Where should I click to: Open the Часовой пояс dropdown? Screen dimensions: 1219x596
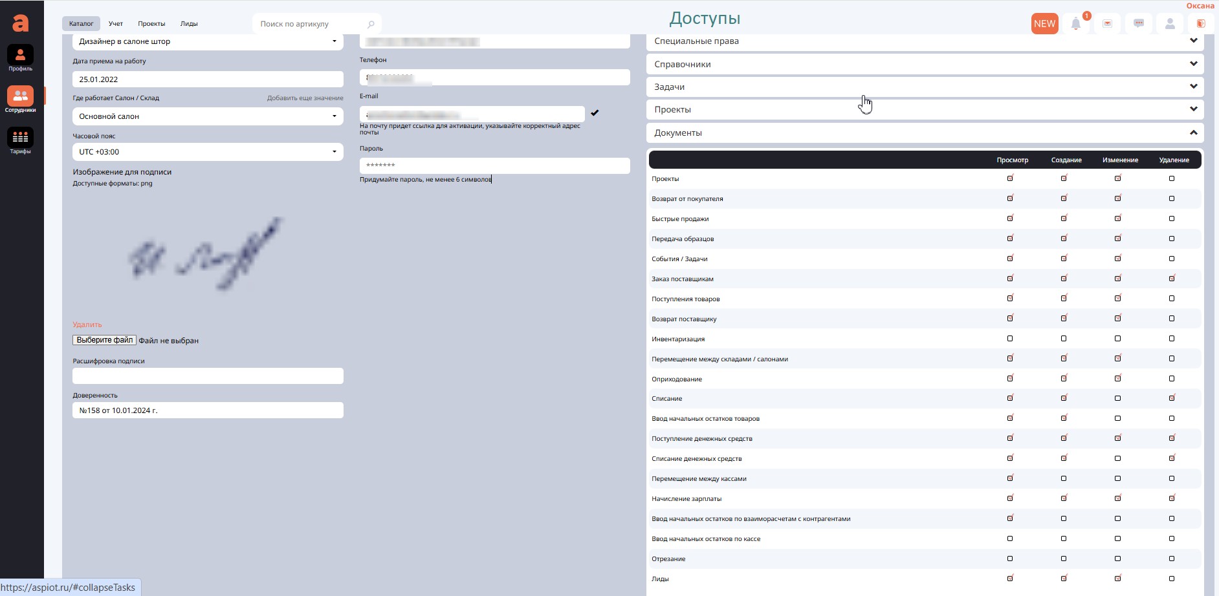point(208,152)
